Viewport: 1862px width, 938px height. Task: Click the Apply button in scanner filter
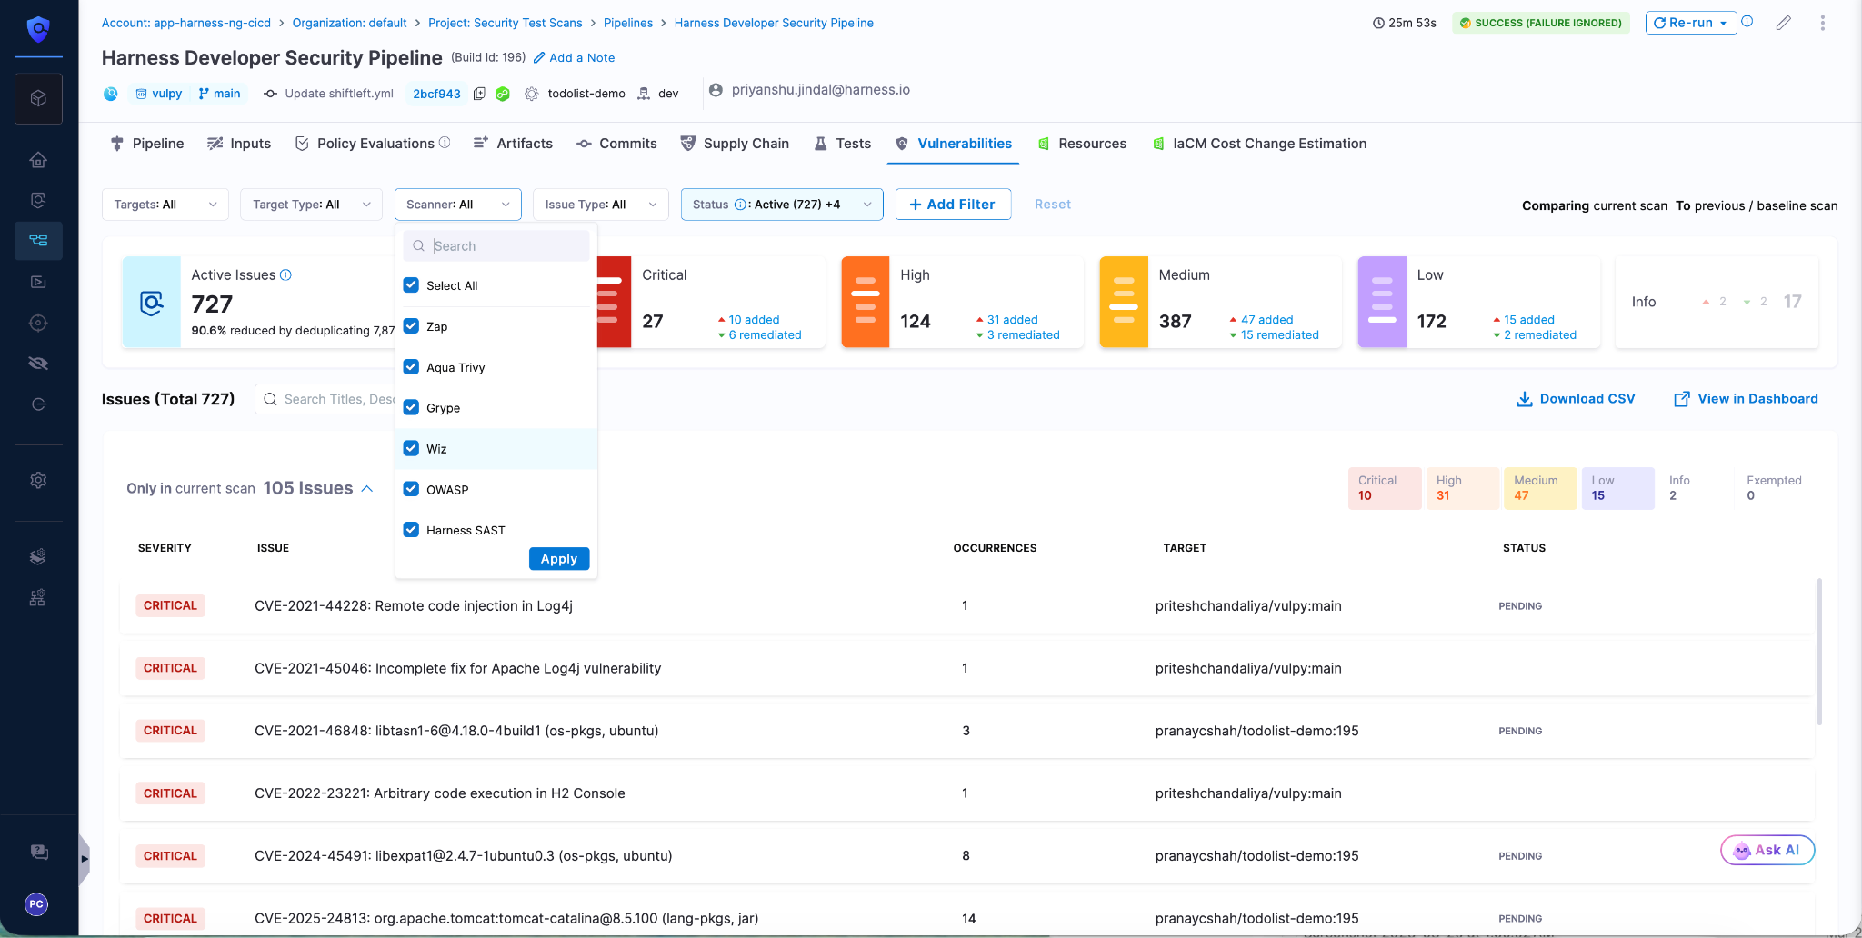coord(559,559)
